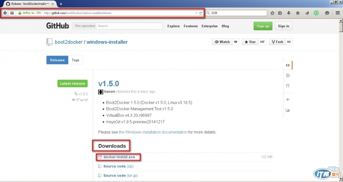This screenshot has height=182, width=343.
Task: Open the hamburger menu icon
Action: pos(338,13)
